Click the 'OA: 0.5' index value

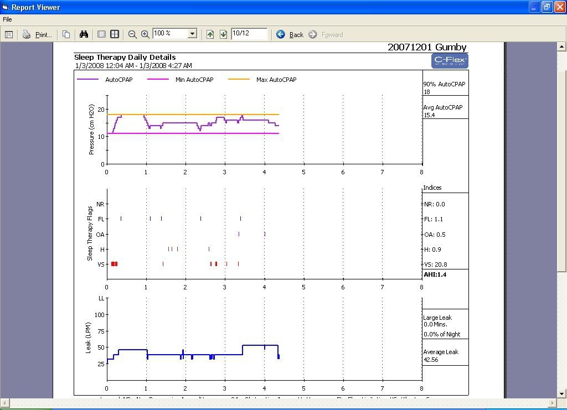(x=435, y=235)
